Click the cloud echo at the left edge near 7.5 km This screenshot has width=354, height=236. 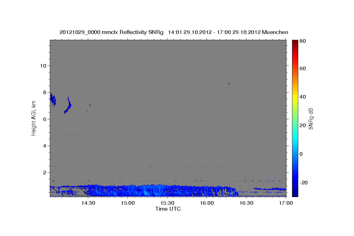(x=53, y=100)
